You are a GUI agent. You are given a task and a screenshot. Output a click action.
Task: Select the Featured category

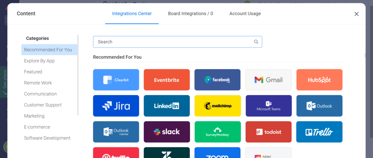(x=33, y=72)
